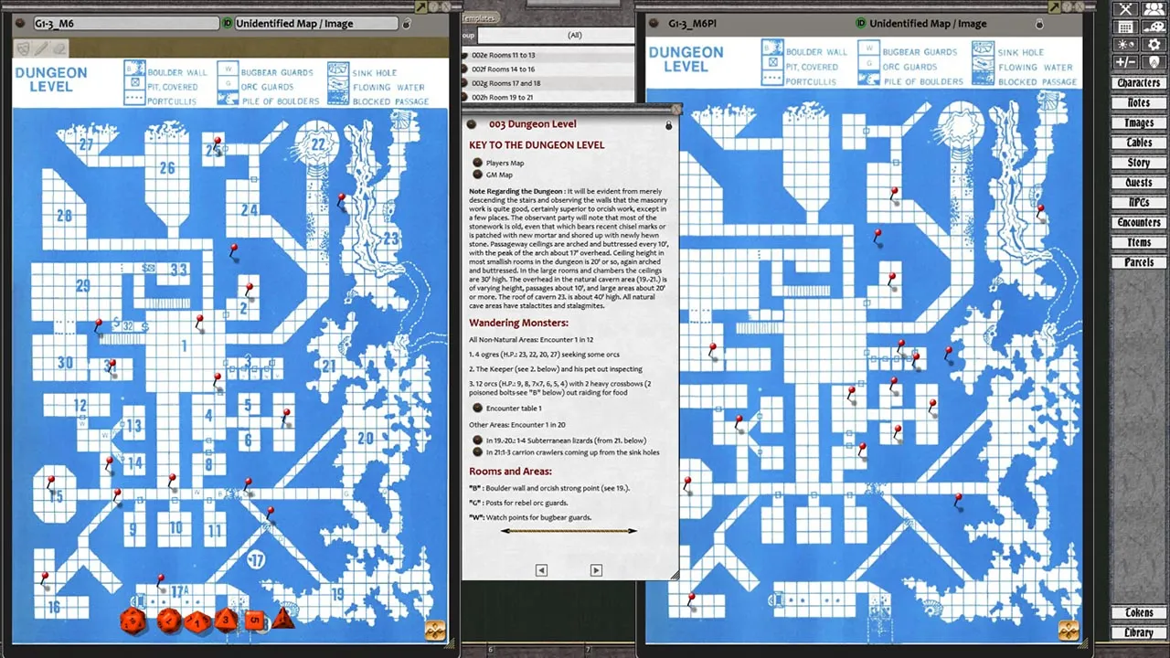Open the Images sidebar panel
Image resolution: width=1170 pixels, height=658 pixels.
(1138, 123)
